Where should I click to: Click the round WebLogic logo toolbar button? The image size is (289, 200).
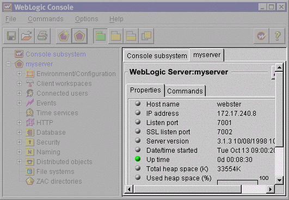(x=261, y=36)
